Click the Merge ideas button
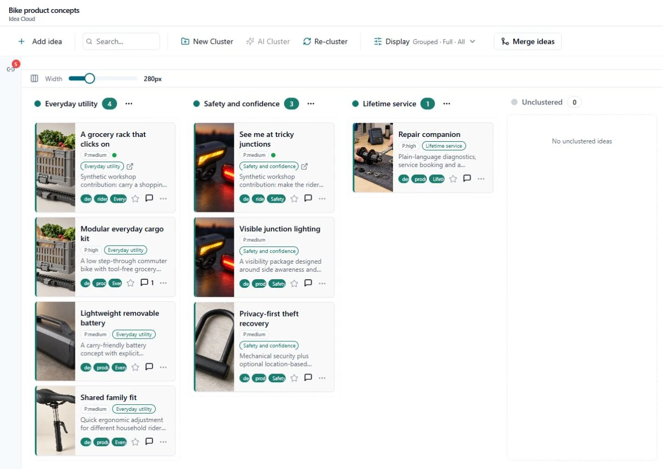 [528, 42]
